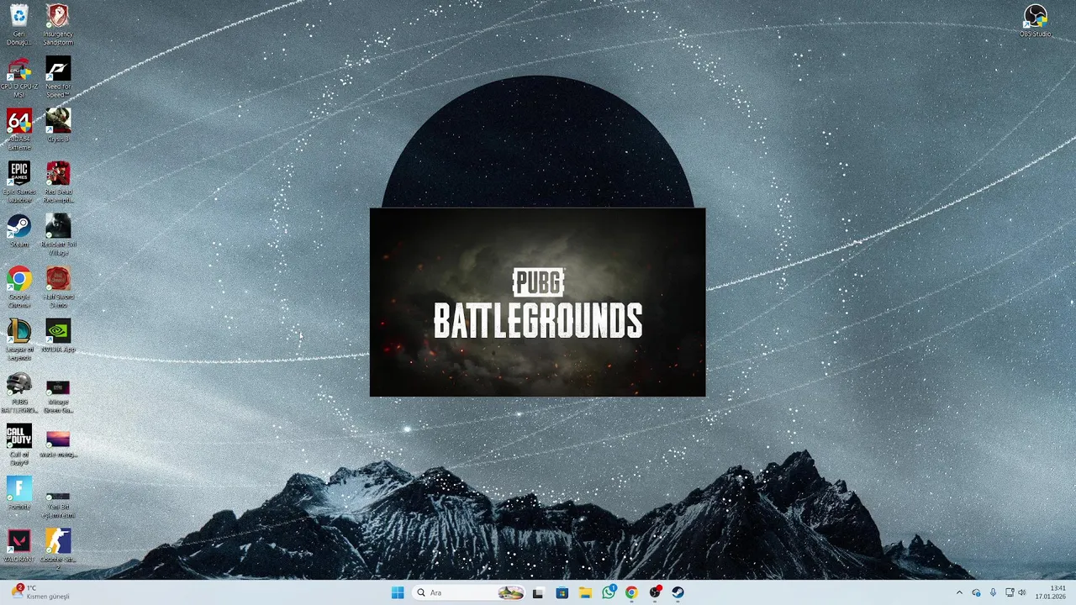The width and height of the screenshot is (1076, 605).
Task: Open the wade-meng image file on desktop
Action: [58, 443]
